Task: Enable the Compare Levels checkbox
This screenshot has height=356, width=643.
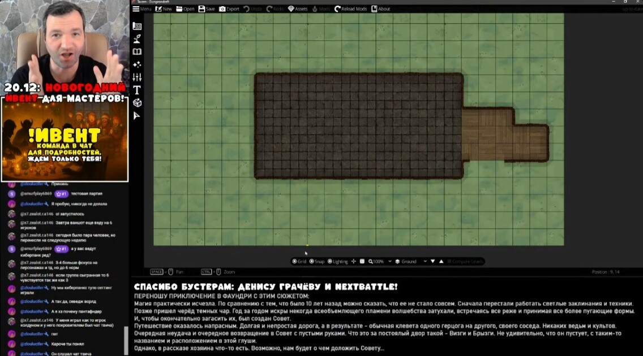Action: [449, 262]
